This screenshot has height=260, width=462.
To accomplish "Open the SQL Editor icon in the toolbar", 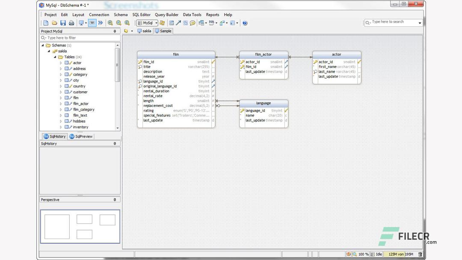I will coord(211,23).
